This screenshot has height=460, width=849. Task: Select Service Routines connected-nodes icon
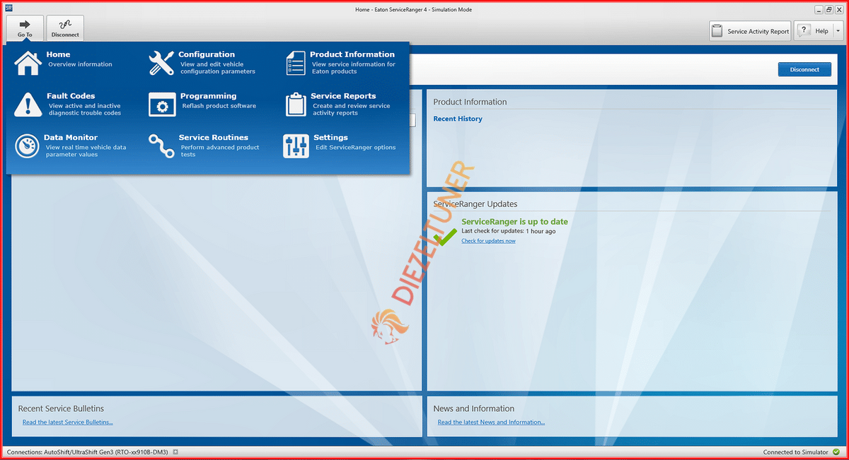tap(161, 146)
